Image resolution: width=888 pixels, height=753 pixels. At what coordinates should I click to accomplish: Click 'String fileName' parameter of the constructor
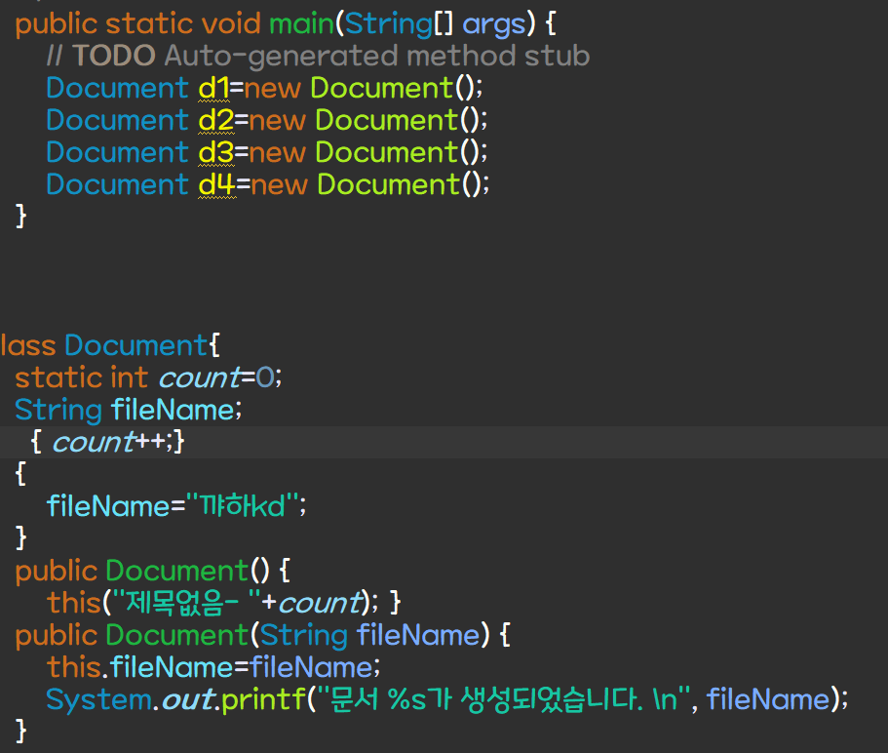click(x=370, y=636)
